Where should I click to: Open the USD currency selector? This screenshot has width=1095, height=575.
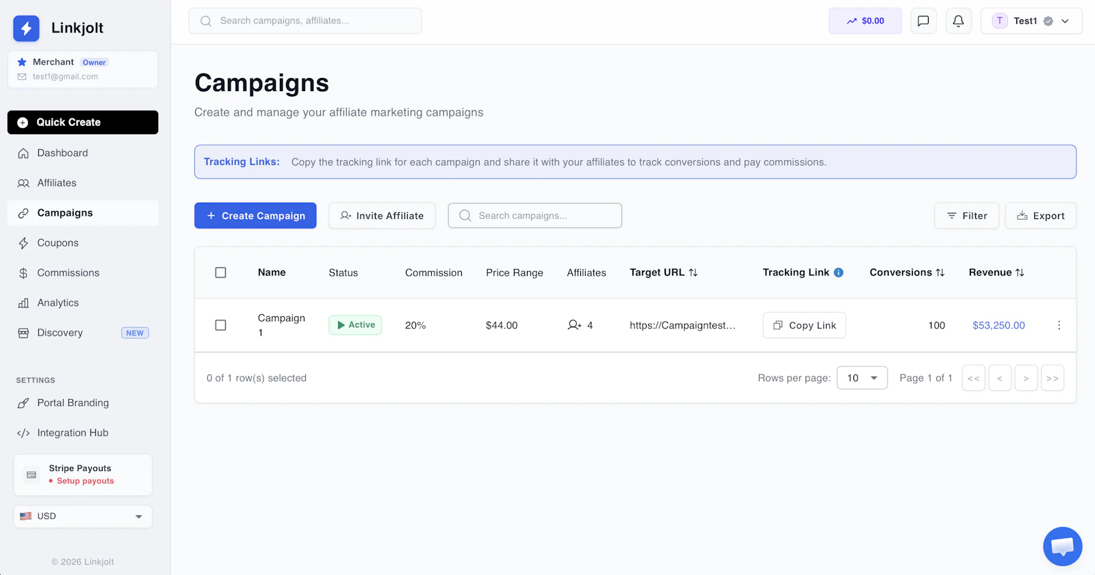pyautogui.click(x=83, y=516)
